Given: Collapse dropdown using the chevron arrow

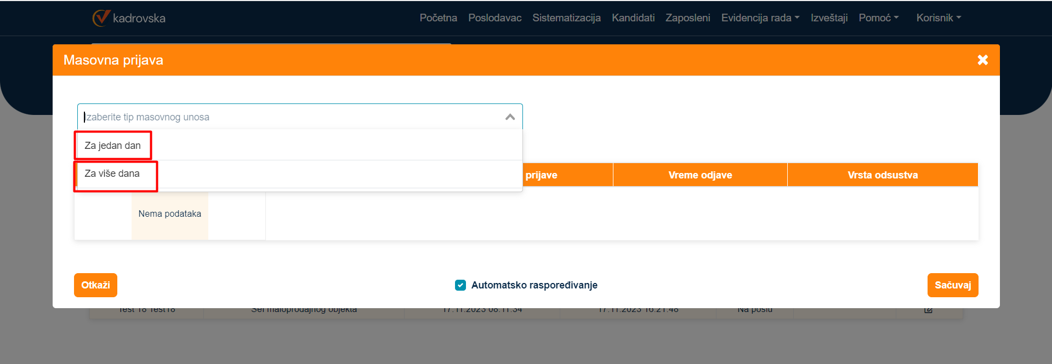Looking at the screenshot, I should (x=510, y=117).
